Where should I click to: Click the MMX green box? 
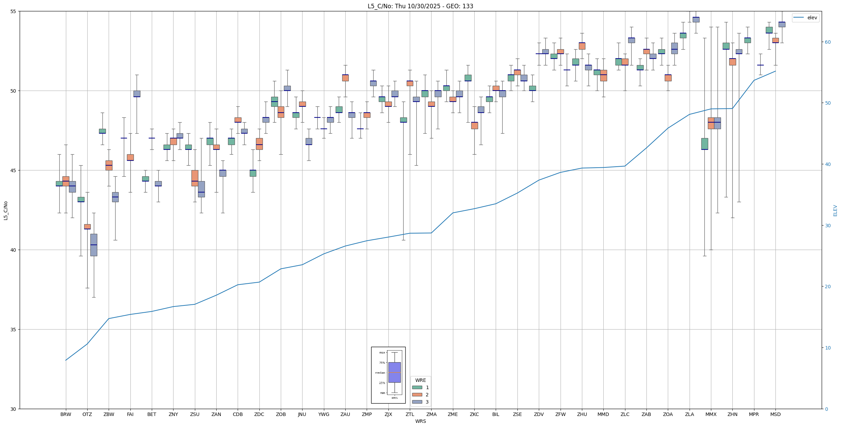click(704, 144)
